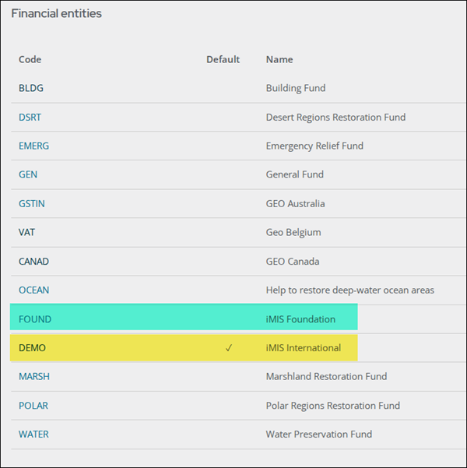Open the MARSH entity code link
This screenshot has width=467, height=468.
34,376
